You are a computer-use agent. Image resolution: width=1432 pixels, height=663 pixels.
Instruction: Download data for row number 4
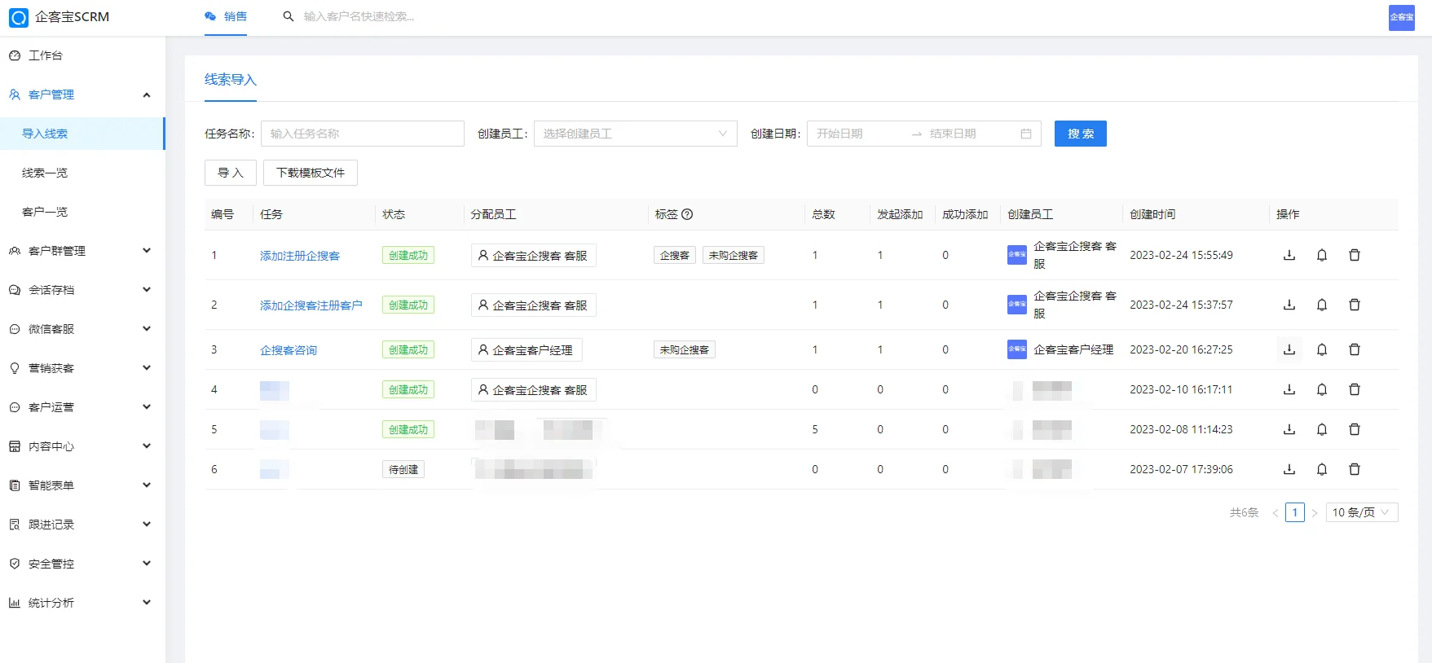[1289, 389]
